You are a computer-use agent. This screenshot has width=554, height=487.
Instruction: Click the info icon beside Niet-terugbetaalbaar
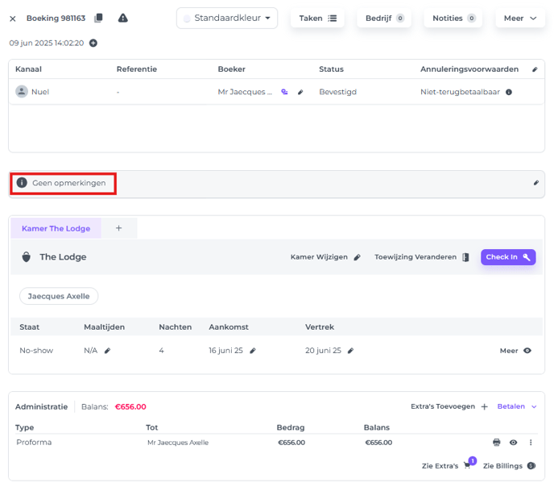point(509,92)
